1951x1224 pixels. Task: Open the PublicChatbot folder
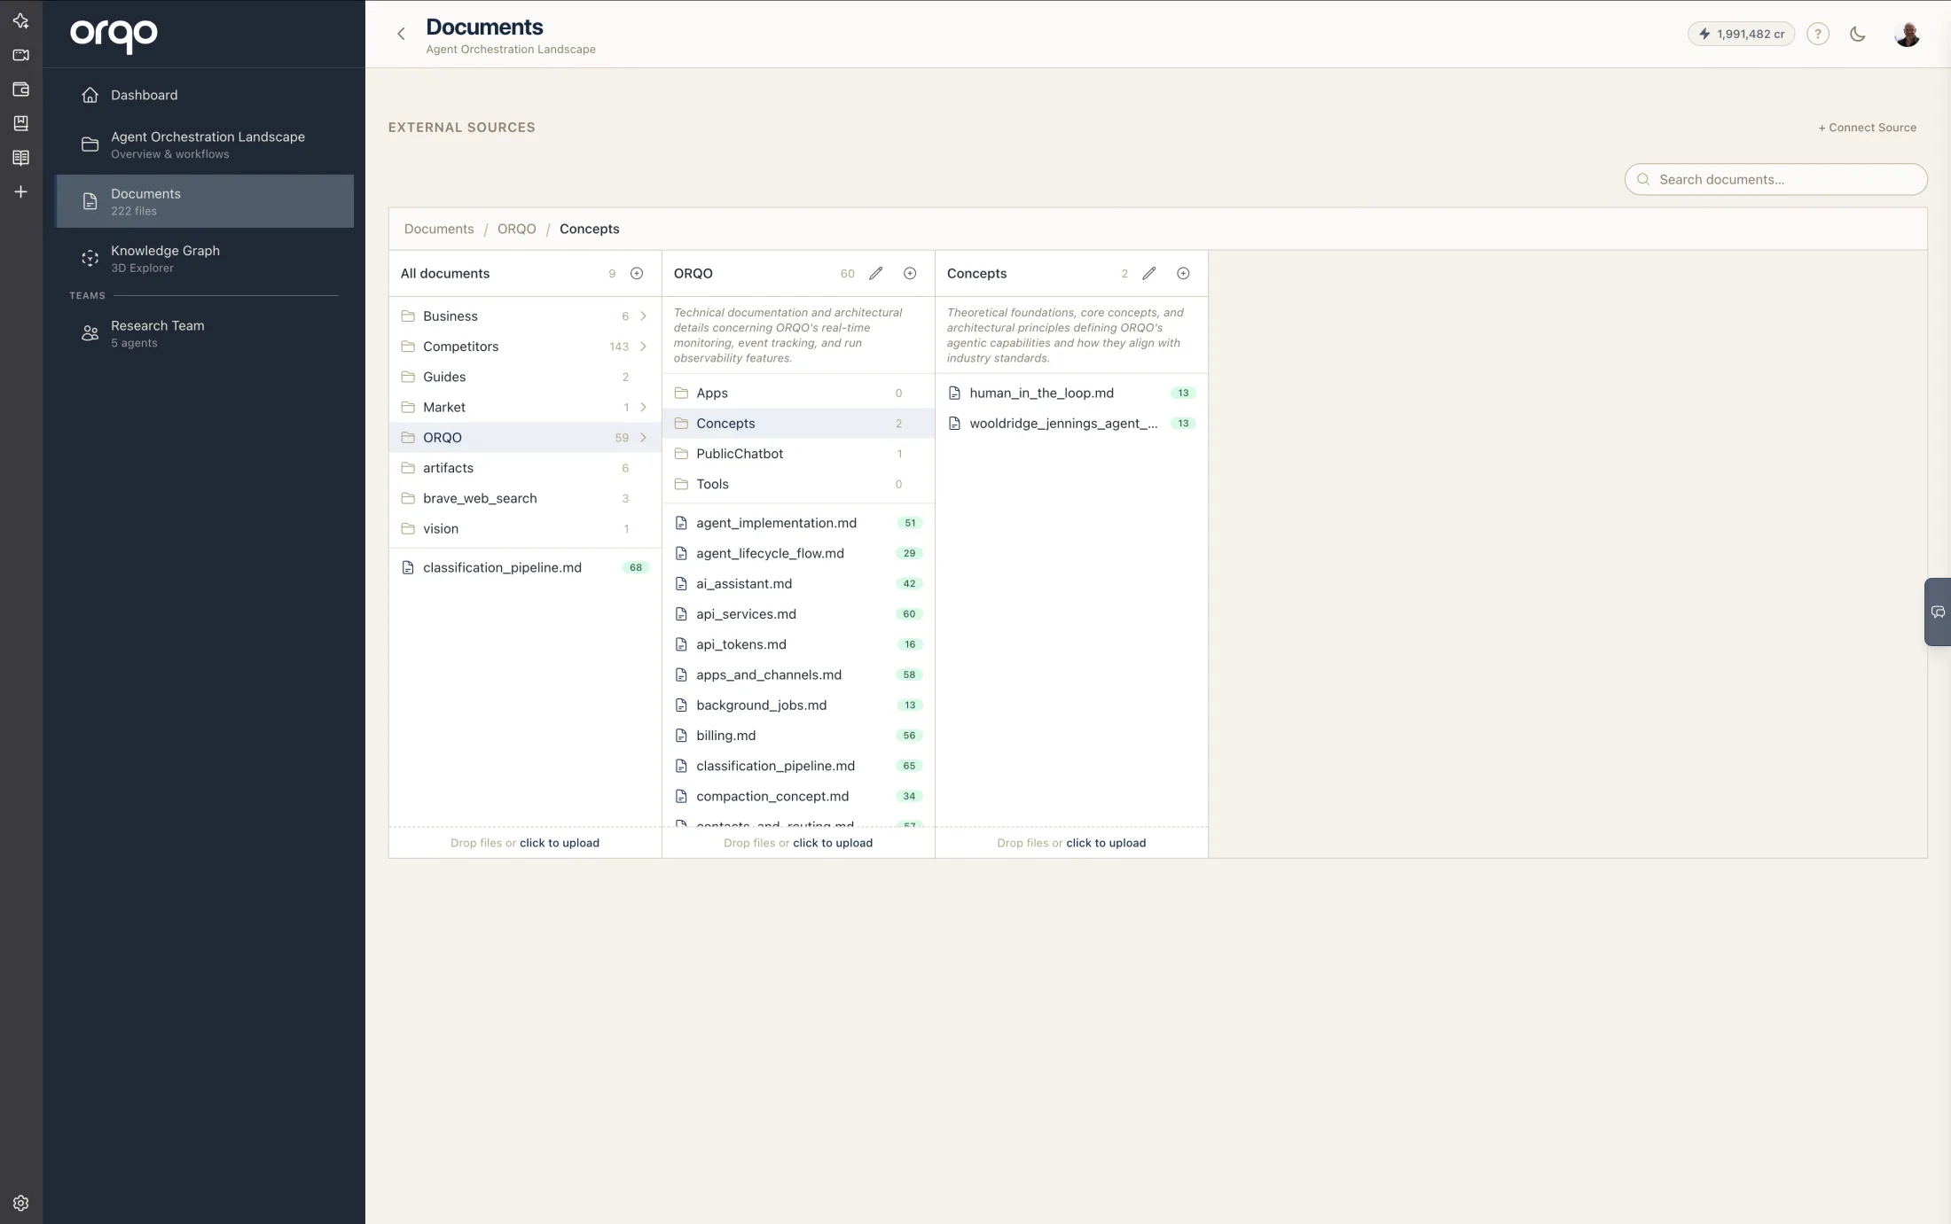(798, 454)
